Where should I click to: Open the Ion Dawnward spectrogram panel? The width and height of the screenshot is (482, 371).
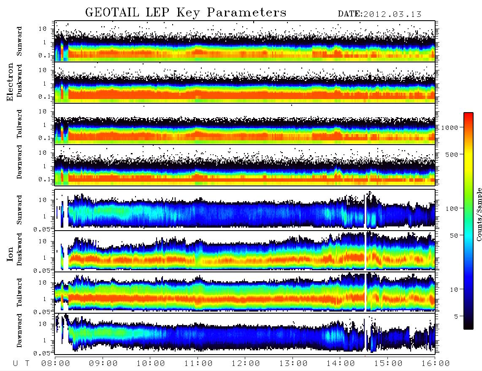coord(245,333)
